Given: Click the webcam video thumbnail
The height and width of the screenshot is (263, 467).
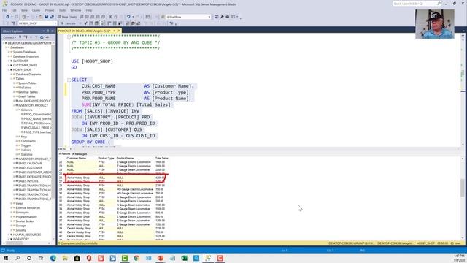Looking at the screenshot, I should pyautogui.click(x=435, y=24).
